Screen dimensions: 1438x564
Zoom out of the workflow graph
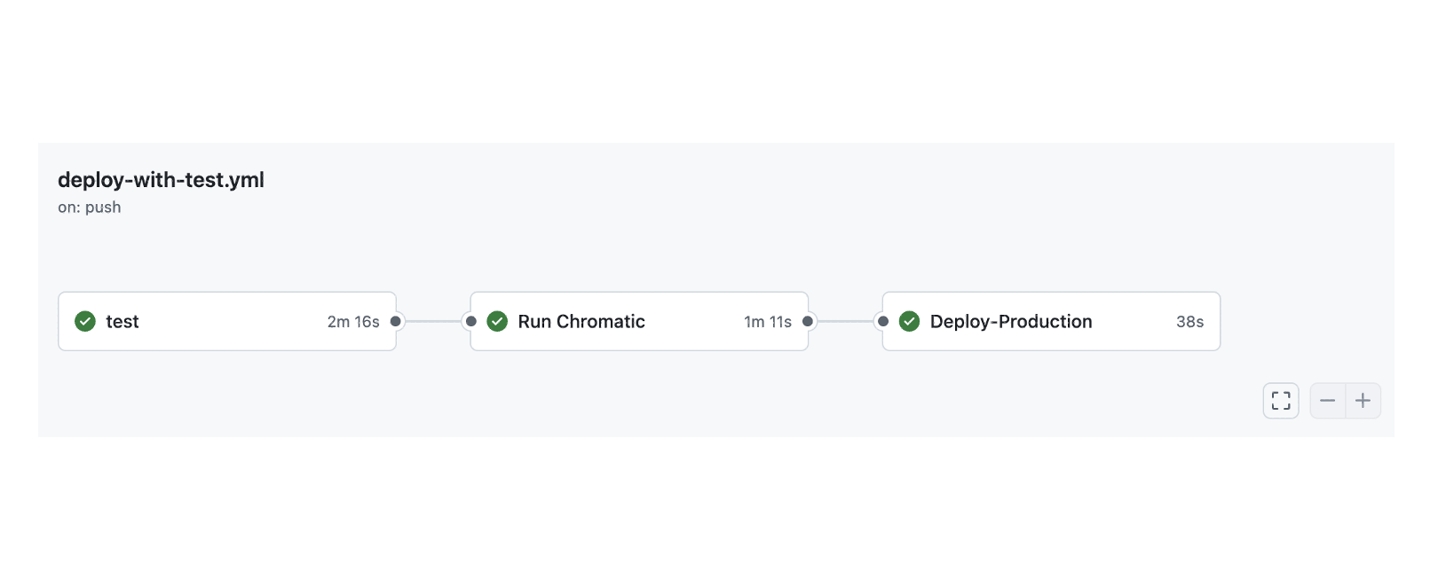point(1328,400)
